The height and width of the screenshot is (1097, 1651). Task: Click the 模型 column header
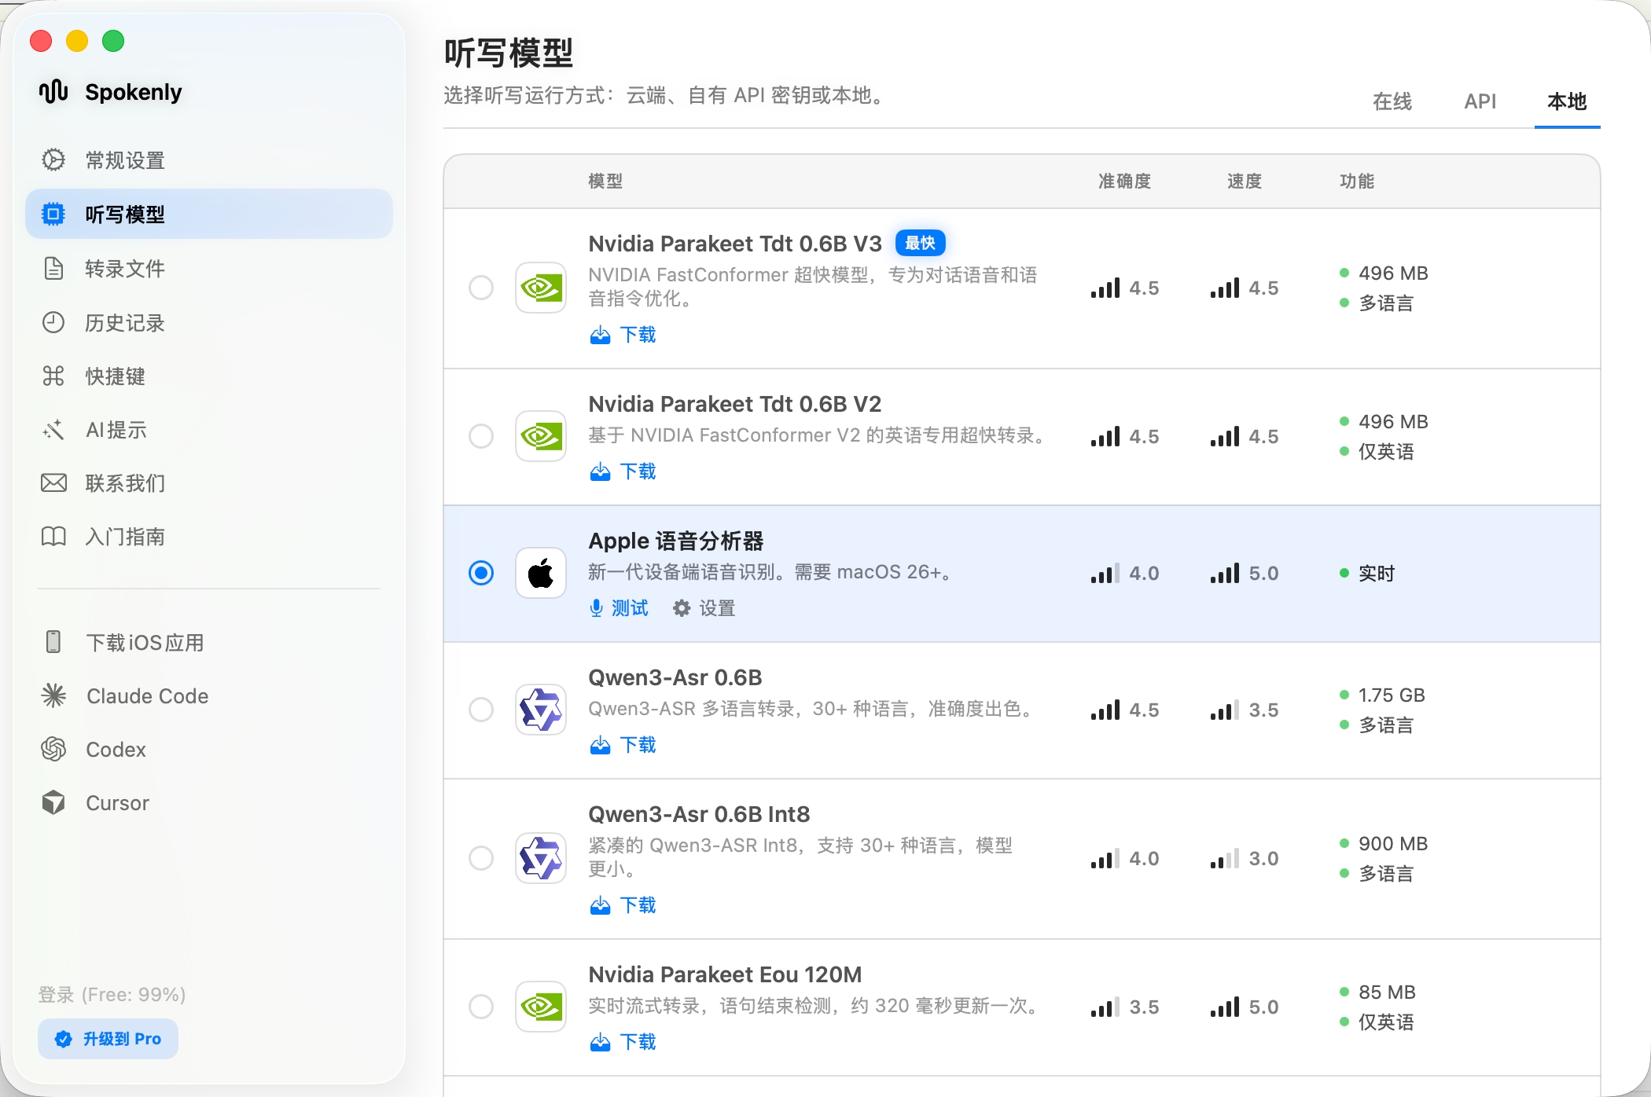[x=605, y=182]
